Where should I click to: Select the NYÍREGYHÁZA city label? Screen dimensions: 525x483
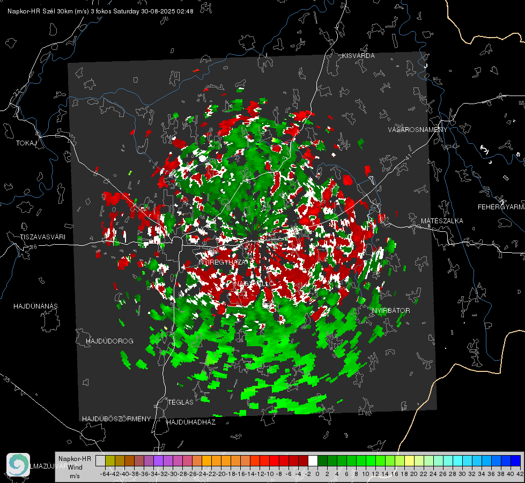pyautogui.click(x=223, y=262)
